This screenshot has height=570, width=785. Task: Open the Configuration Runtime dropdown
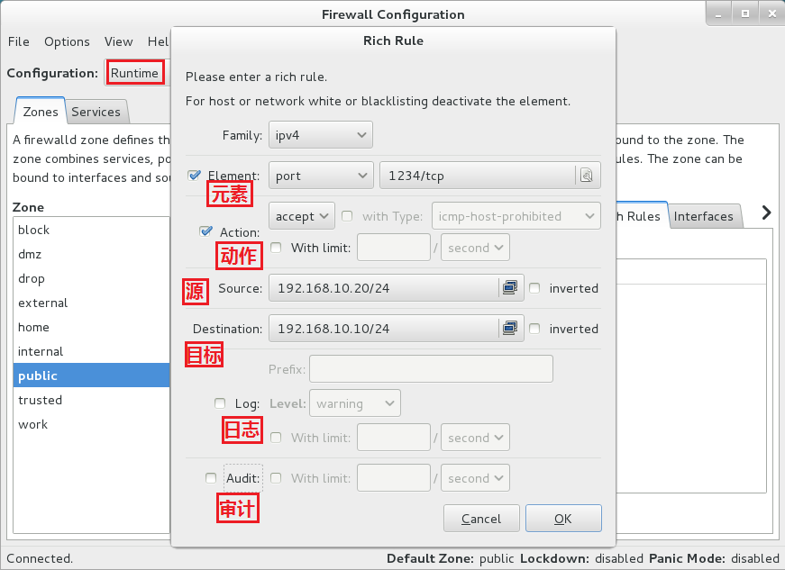[x=135, y=73]
